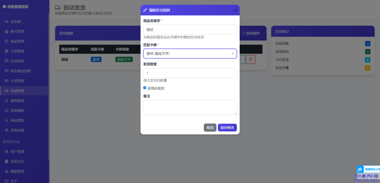Uncheck the 启用此规则 checkbox
380x183 pixels.
145,88
